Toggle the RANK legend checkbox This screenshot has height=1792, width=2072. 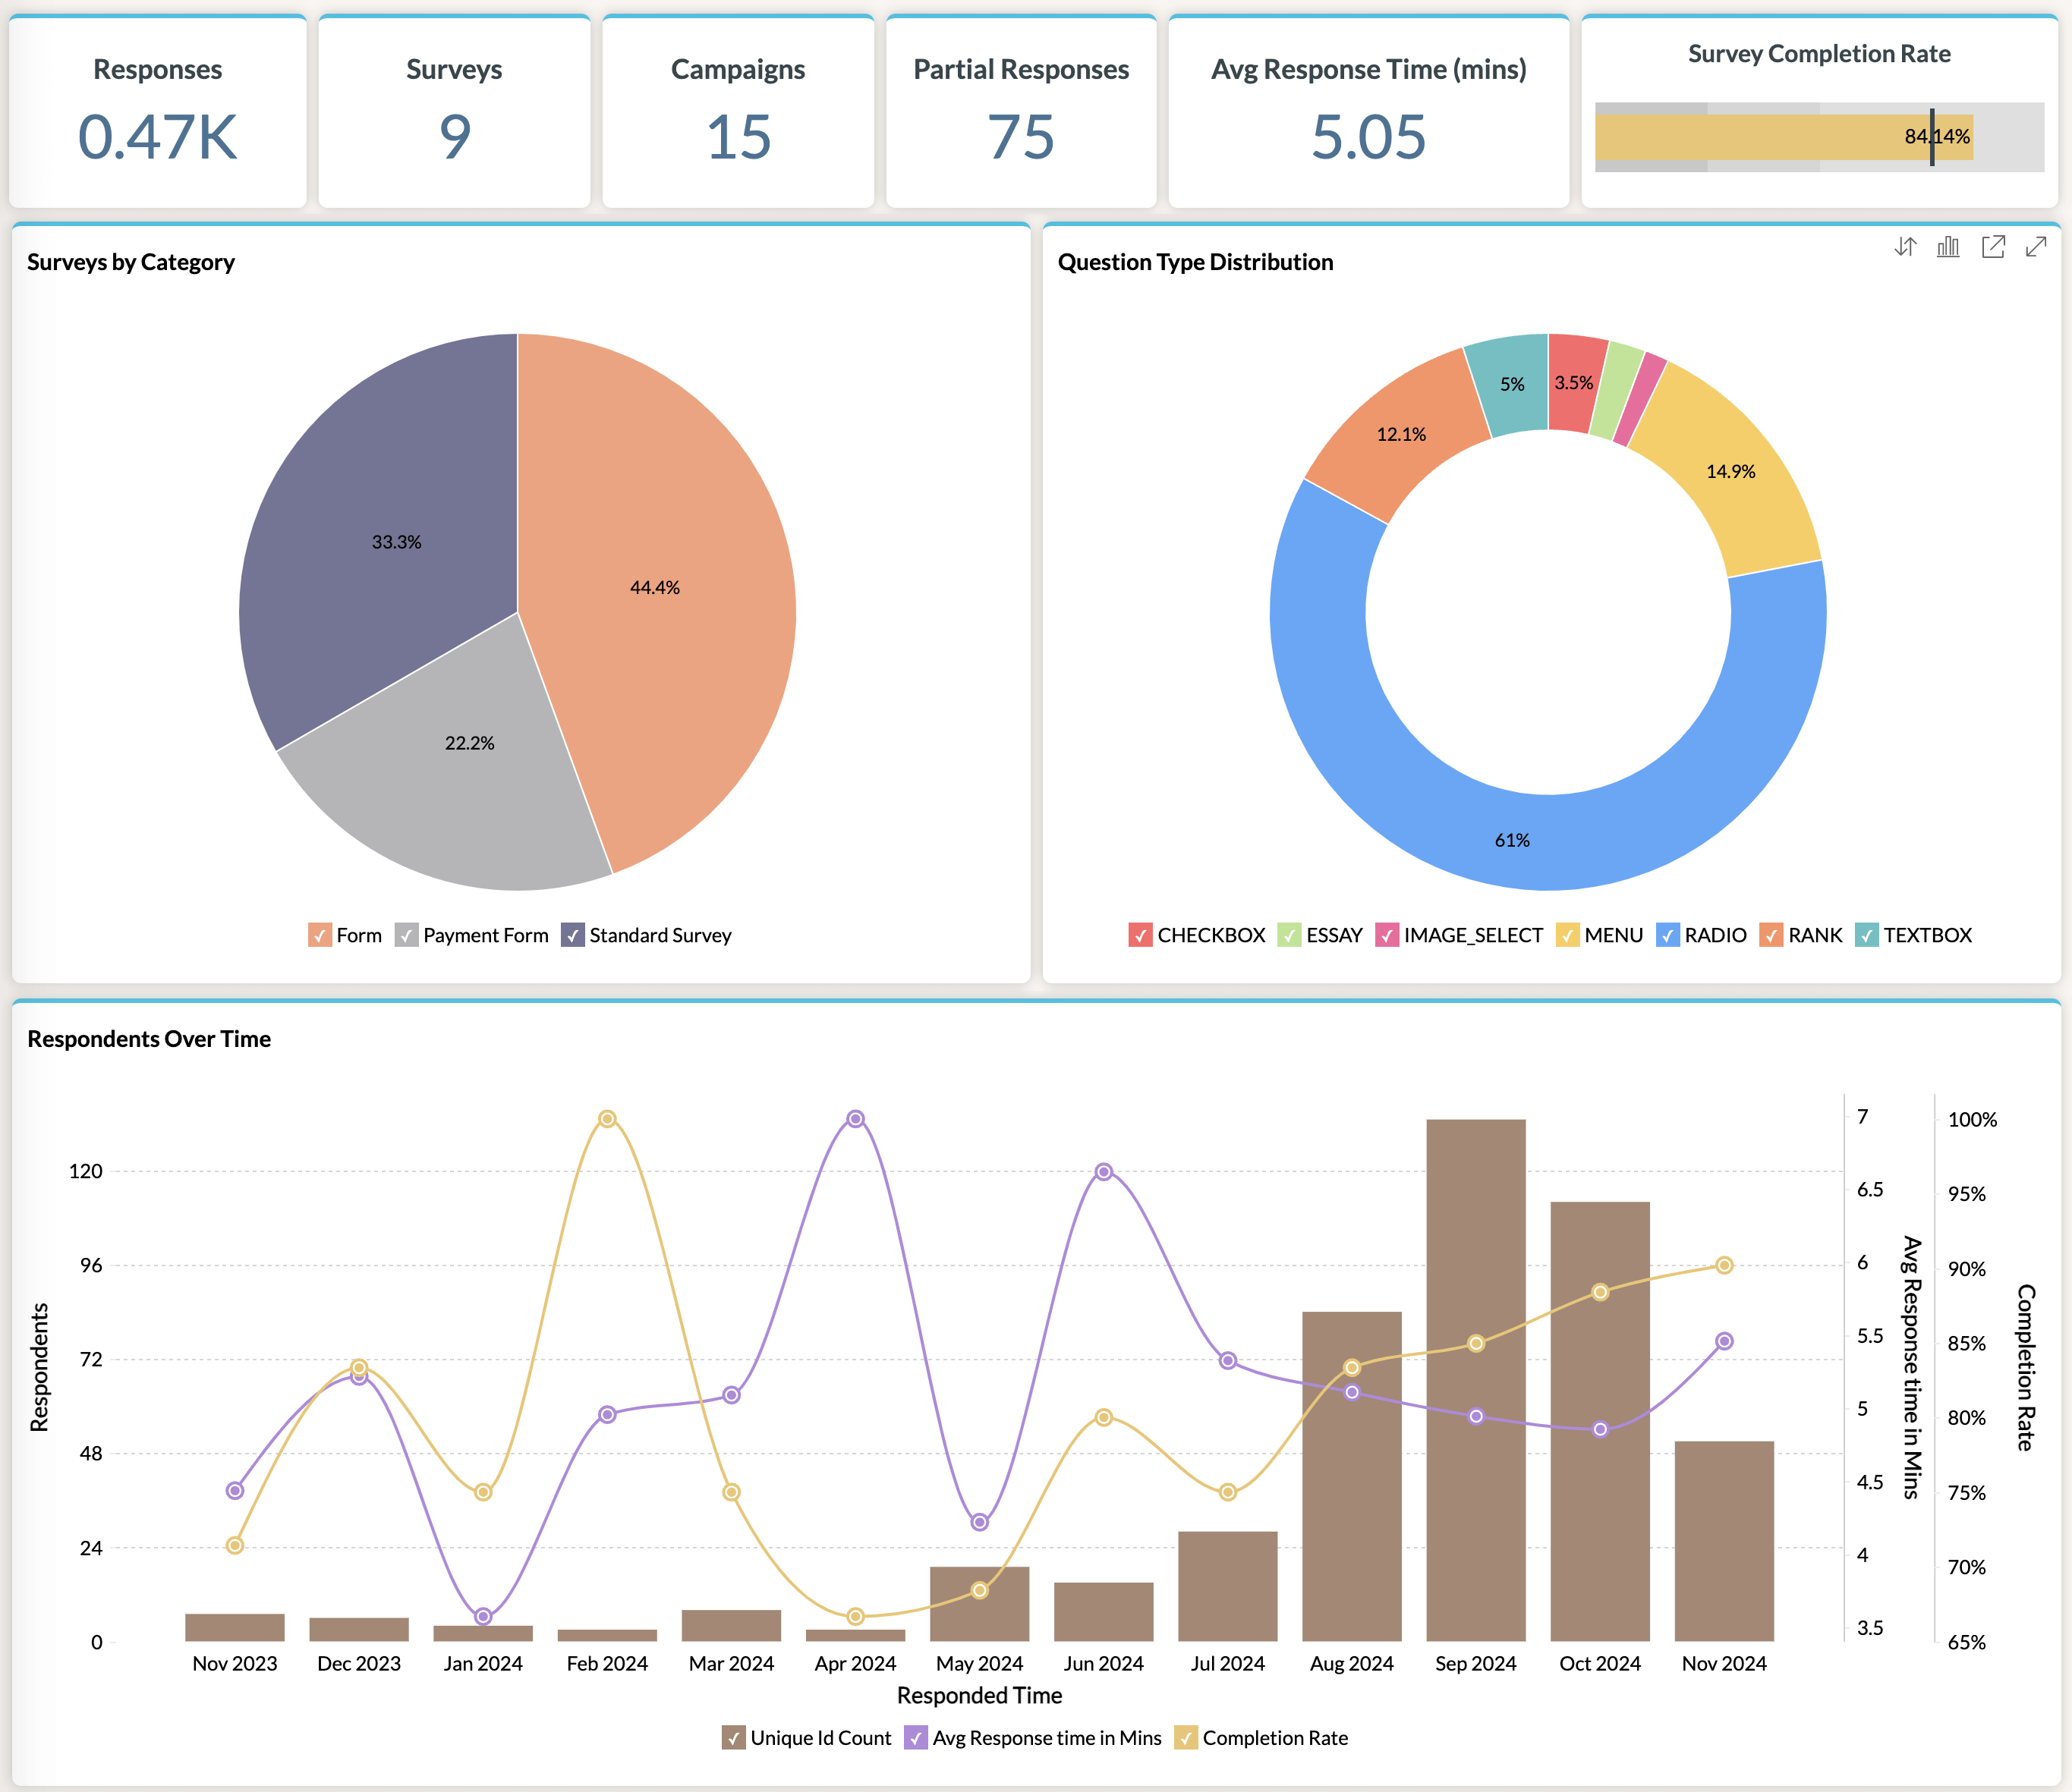[1771, 935]
